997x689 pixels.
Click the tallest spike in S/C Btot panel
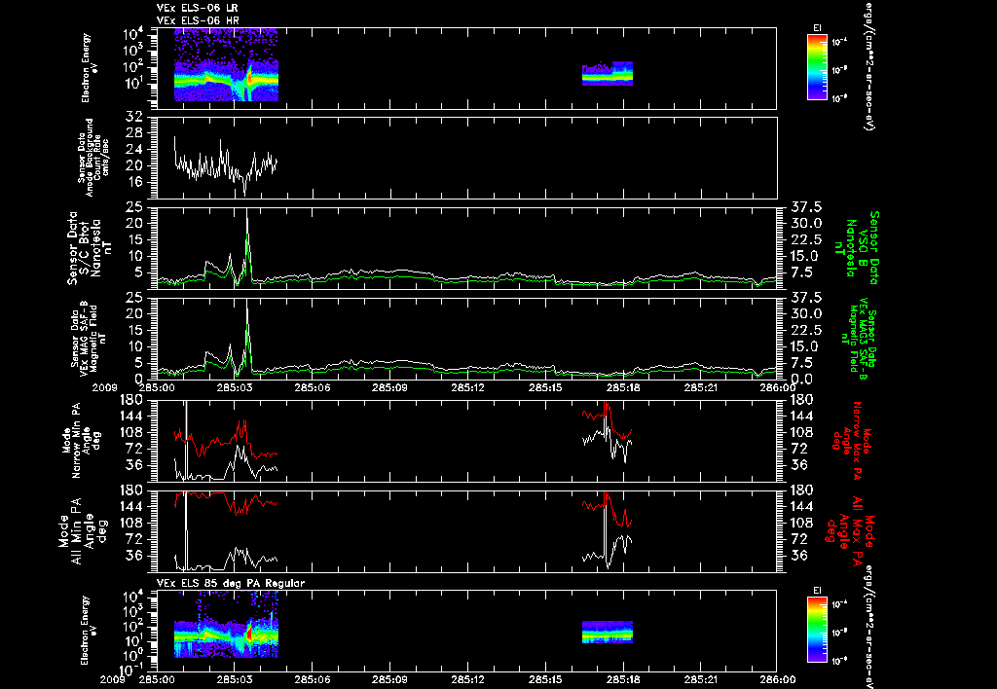click(247, 248)
